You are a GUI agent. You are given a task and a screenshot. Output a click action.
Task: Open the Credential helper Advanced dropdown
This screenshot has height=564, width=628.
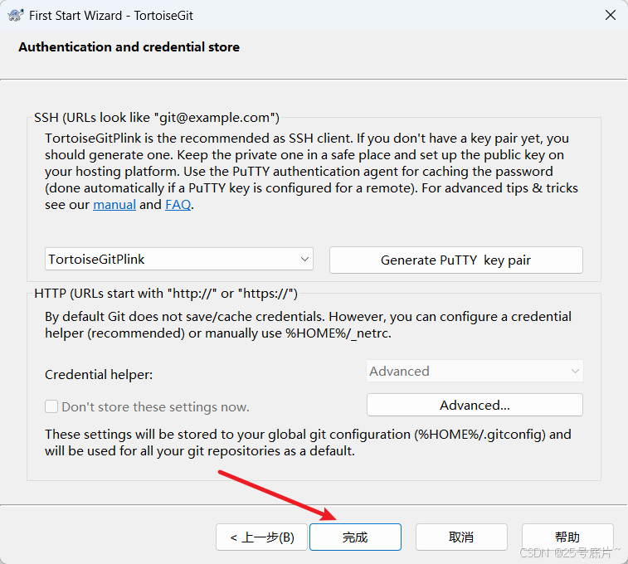click(x=475, y=371)
